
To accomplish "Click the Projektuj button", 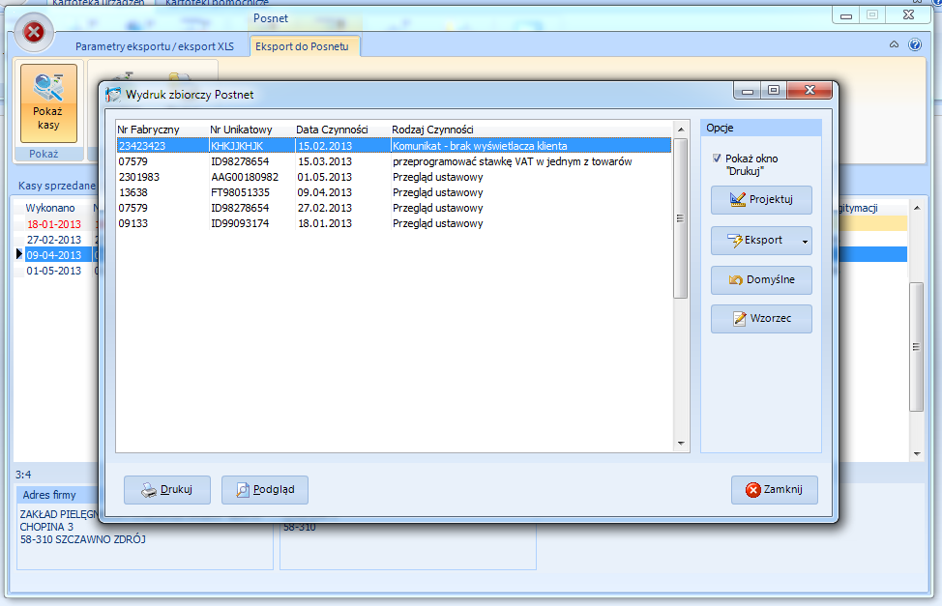I will coord(761,199).
